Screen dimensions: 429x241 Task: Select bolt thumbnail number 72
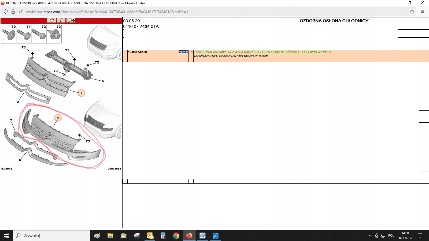click(39, 34)
